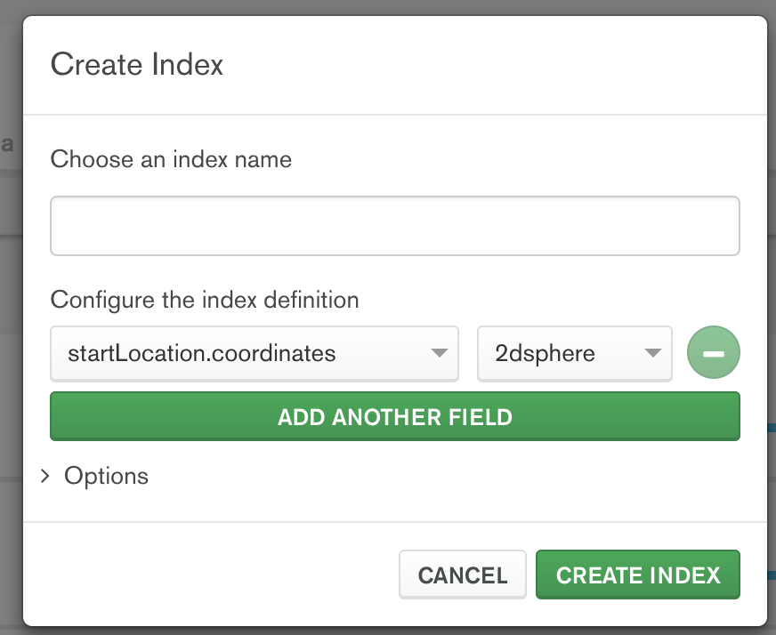The height and width of the screenshot is (635, 776).
Task: Show advanced index Options
Action: [106, 476]
